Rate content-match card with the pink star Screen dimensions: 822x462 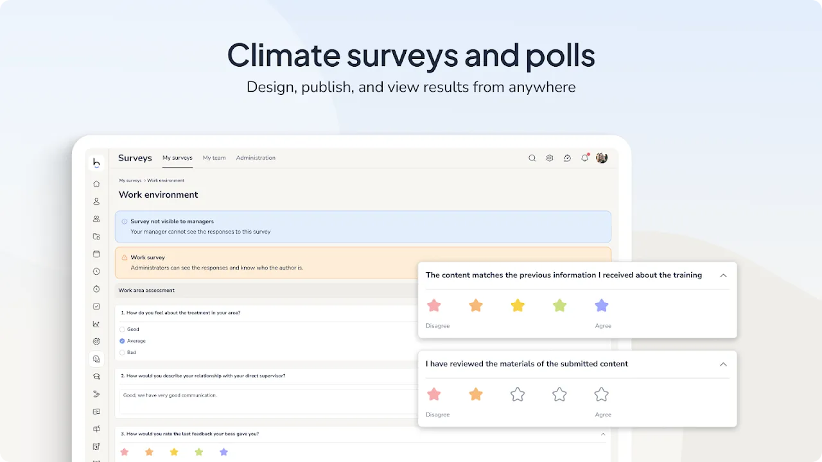point(434,305)
